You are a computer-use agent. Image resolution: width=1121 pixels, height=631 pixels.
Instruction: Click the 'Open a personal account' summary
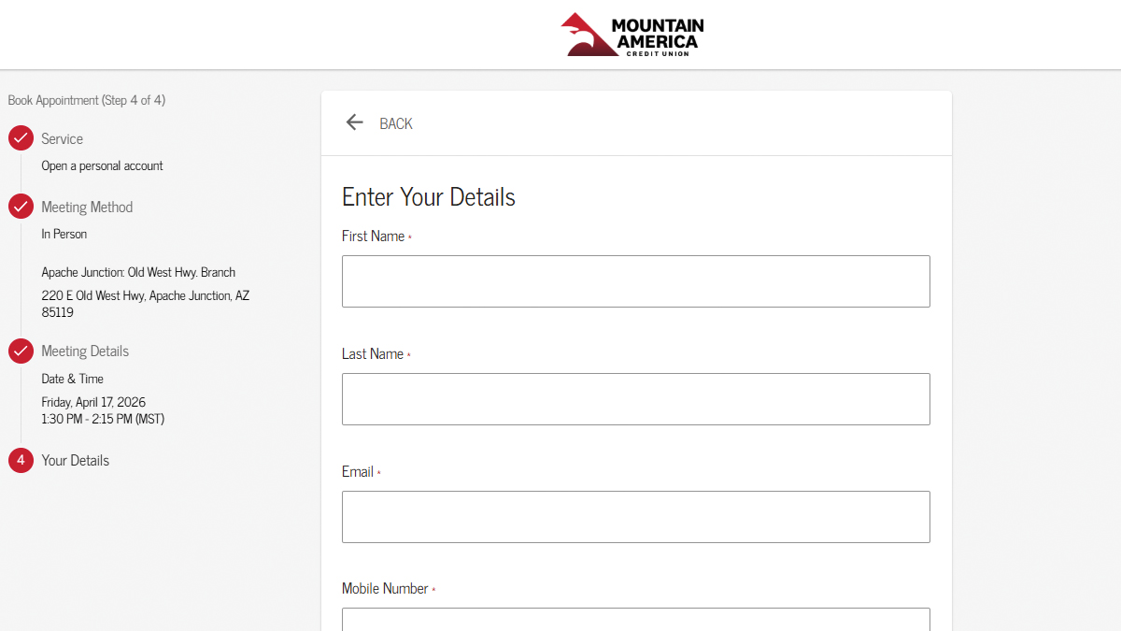(102, 165)
